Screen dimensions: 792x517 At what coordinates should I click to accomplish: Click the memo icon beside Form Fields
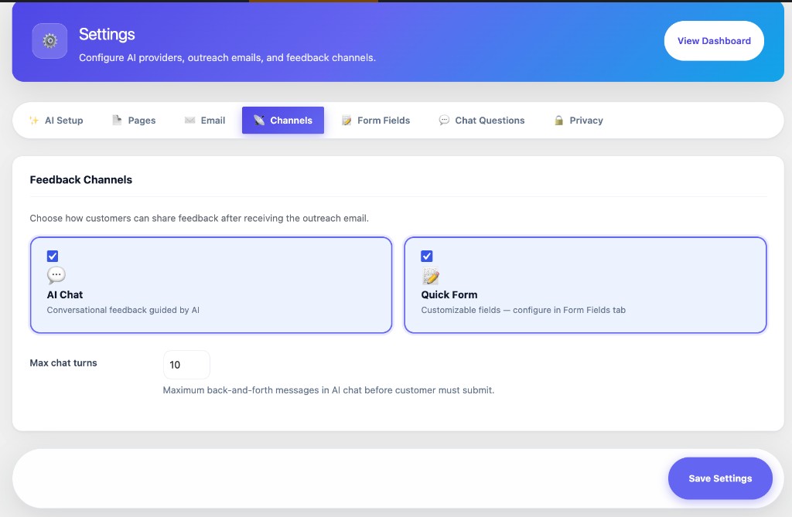point(346,120)
